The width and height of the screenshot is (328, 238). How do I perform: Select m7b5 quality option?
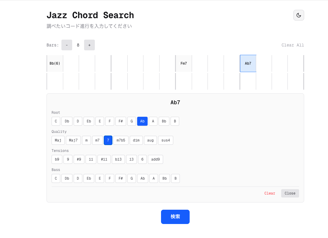pyautogui.click(x=121, y=140)
